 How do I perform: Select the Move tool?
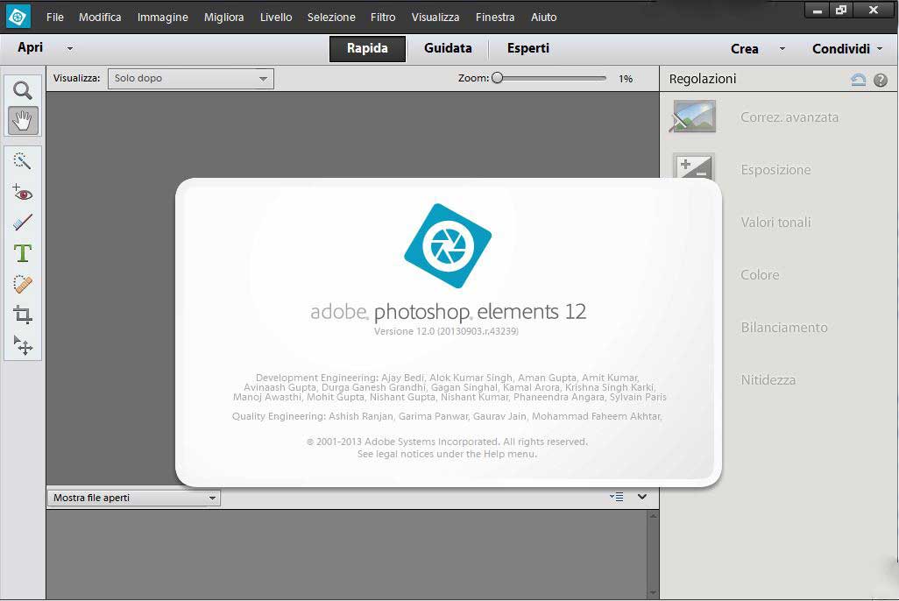(x=23, y=345)
